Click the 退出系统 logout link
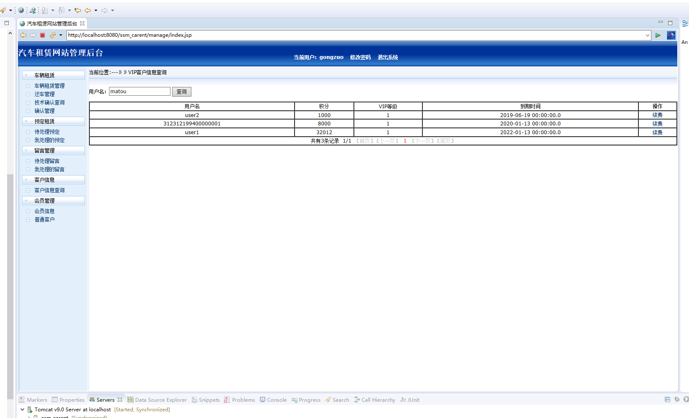The height and width of the screenshot is (418, 689). [388, 57]
